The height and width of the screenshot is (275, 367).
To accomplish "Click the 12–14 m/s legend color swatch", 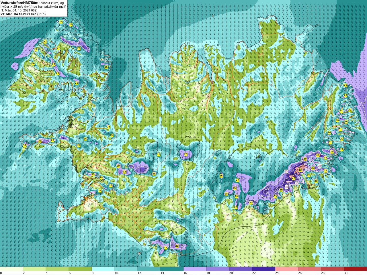I will tap(149, 269).
